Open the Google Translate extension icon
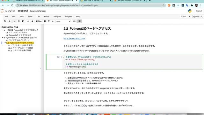Image resolution: width=204 pixels, height=115 pixels. tap(187, 5)
